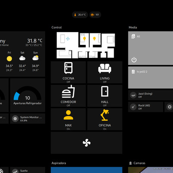Toggle the Rock! (All) script
173x173 pixels.
pos(146,107)
